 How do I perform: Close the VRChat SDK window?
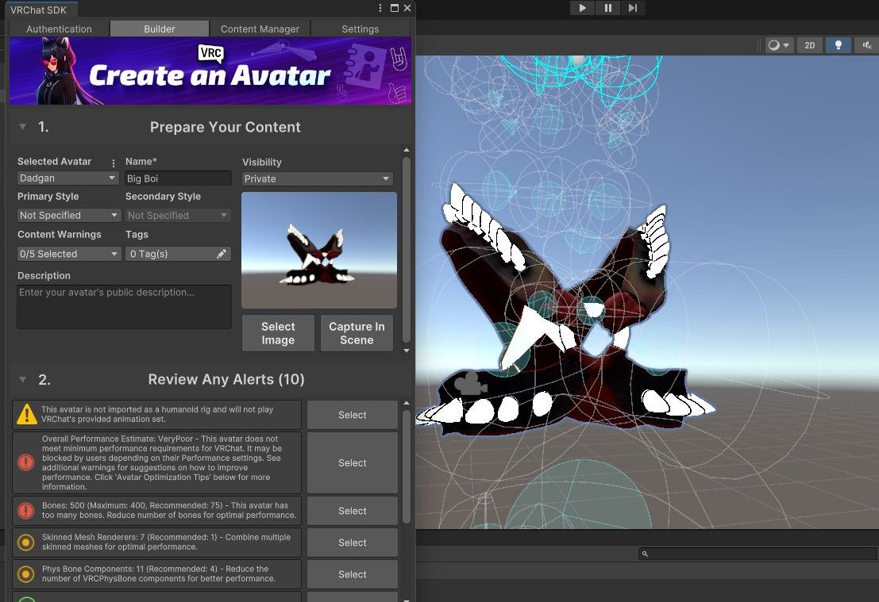[x=407, y=8]
